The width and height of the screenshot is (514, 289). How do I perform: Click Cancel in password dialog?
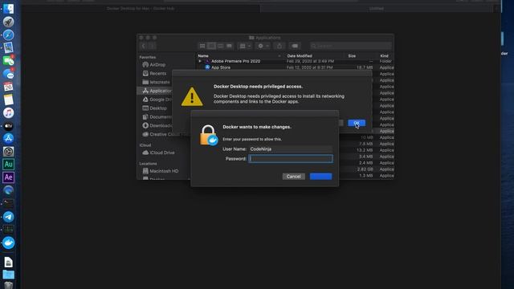coord(293,177)
